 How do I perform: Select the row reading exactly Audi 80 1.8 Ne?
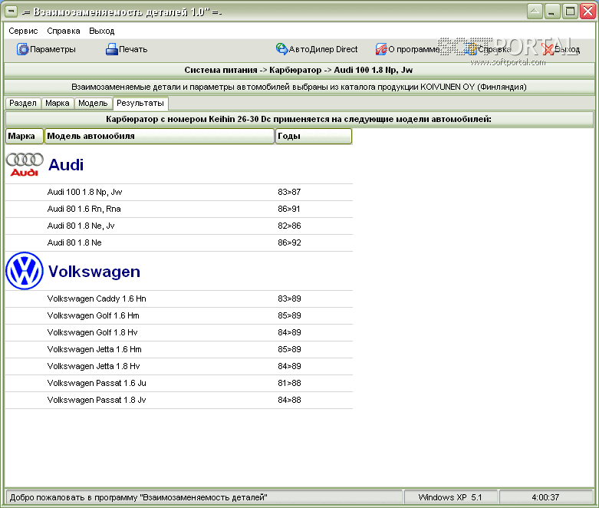pyautogui.click(x=179, y=242)
